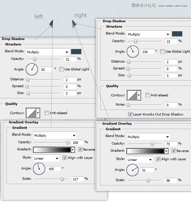Click right Drop Shadow Noise slider handle
The height and width of the screenshot is (205, 191).
click(x=128, y=105)
